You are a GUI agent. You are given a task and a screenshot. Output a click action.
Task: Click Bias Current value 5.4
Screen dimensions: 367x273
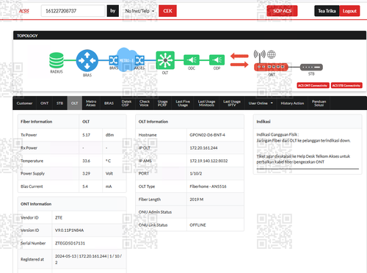click(85, 186)
